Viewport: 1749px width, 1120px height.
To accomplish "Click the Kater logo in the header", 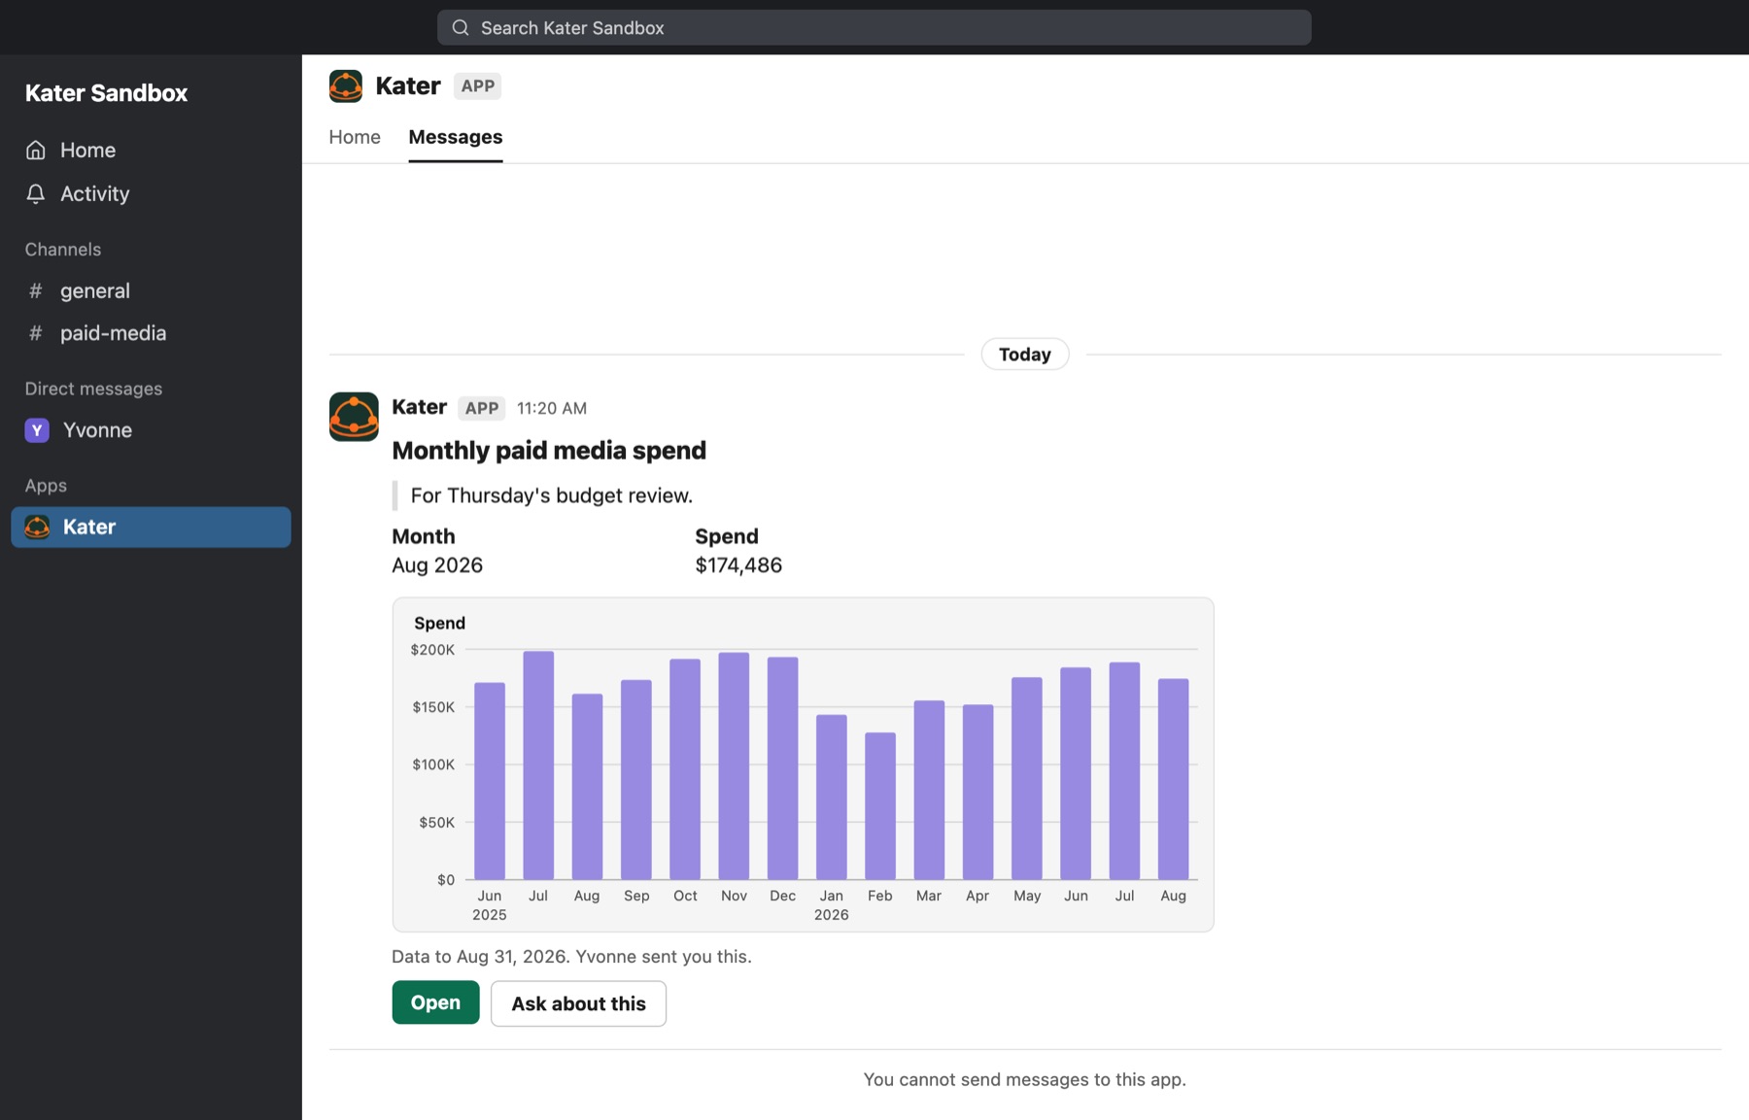I will 346,85.
